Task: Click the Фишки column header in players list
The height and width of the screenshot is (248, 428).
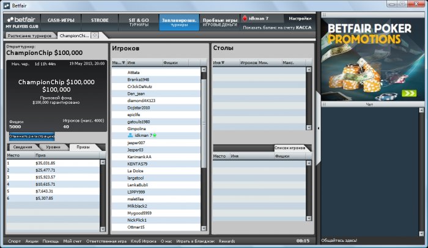Action: tap(175, 62)
